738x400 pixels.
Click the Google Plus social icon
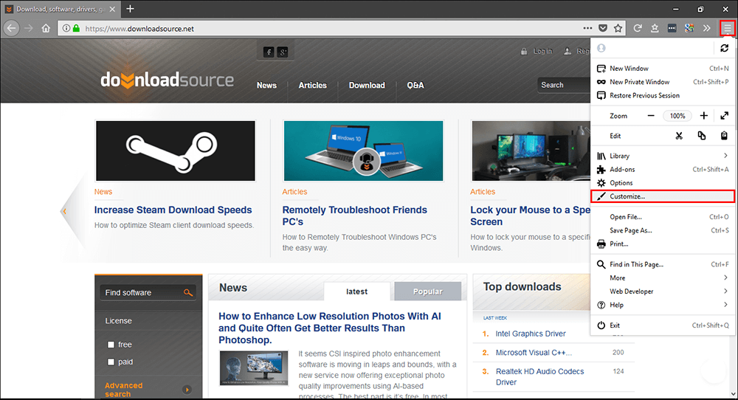point(283,52)
